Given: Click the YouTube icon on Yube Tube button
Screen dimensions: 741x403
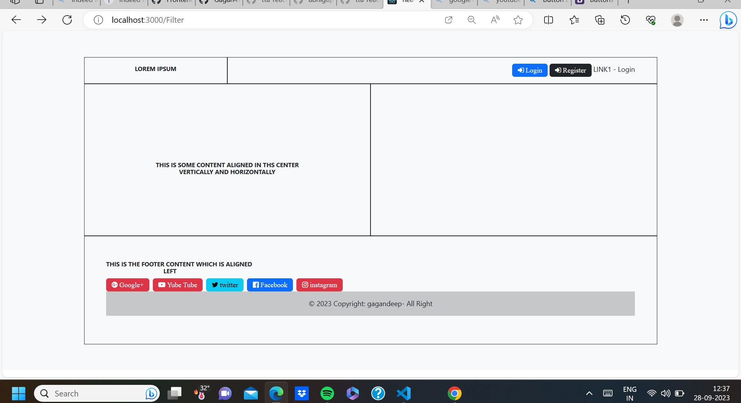Looking at the screenshot, I should (x=162, y=285).
